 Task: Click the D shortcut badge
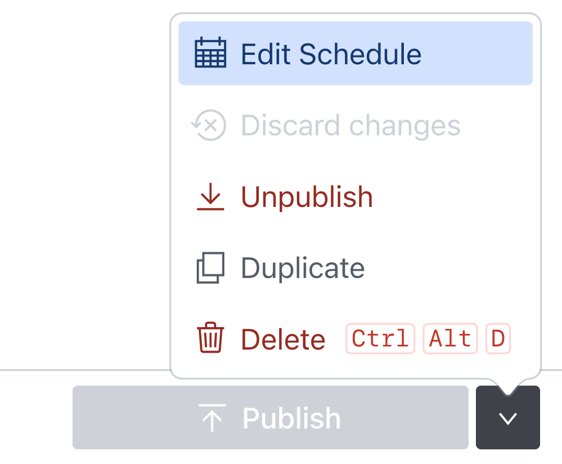[497, 339]
